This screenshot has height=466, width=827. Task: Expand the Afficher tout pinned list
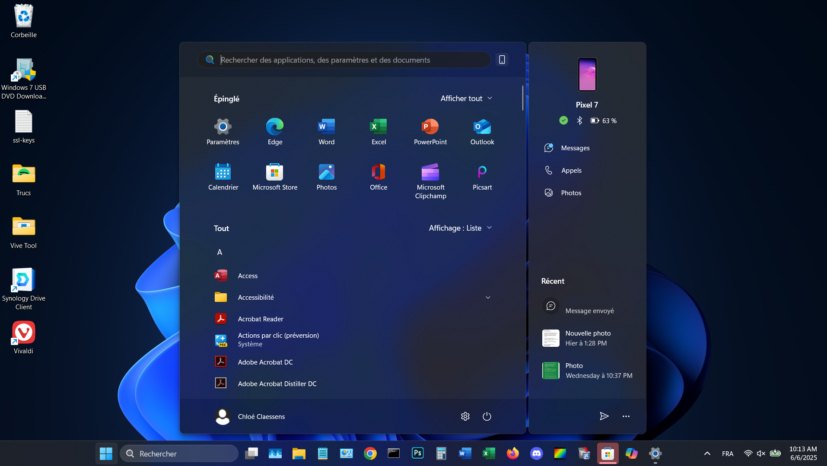pyautogui.click(x=466, y=98)
